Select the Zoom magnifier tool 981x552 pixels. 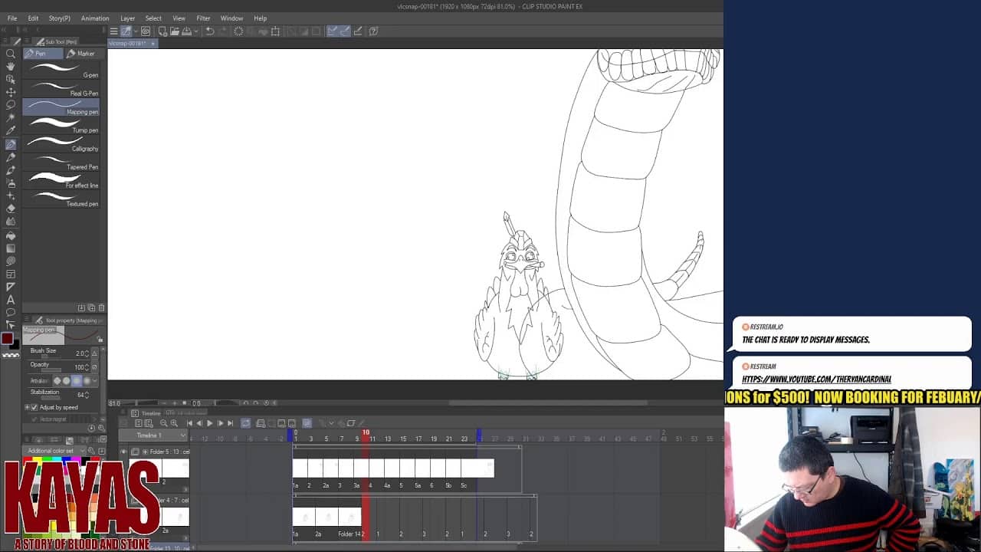11,54
